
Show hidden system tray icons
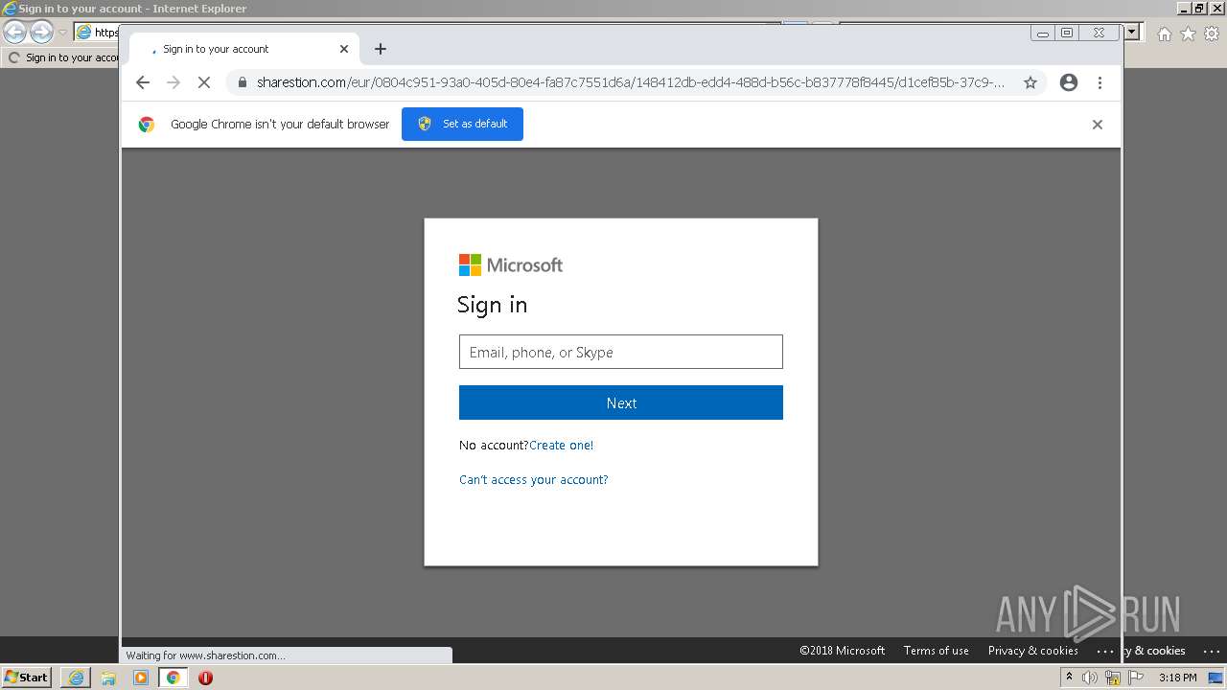pos(1069,678)
